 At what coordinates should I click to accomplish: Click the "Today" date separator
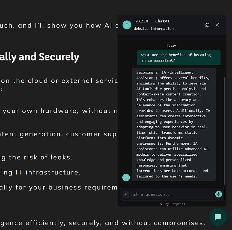coord(171,46)
